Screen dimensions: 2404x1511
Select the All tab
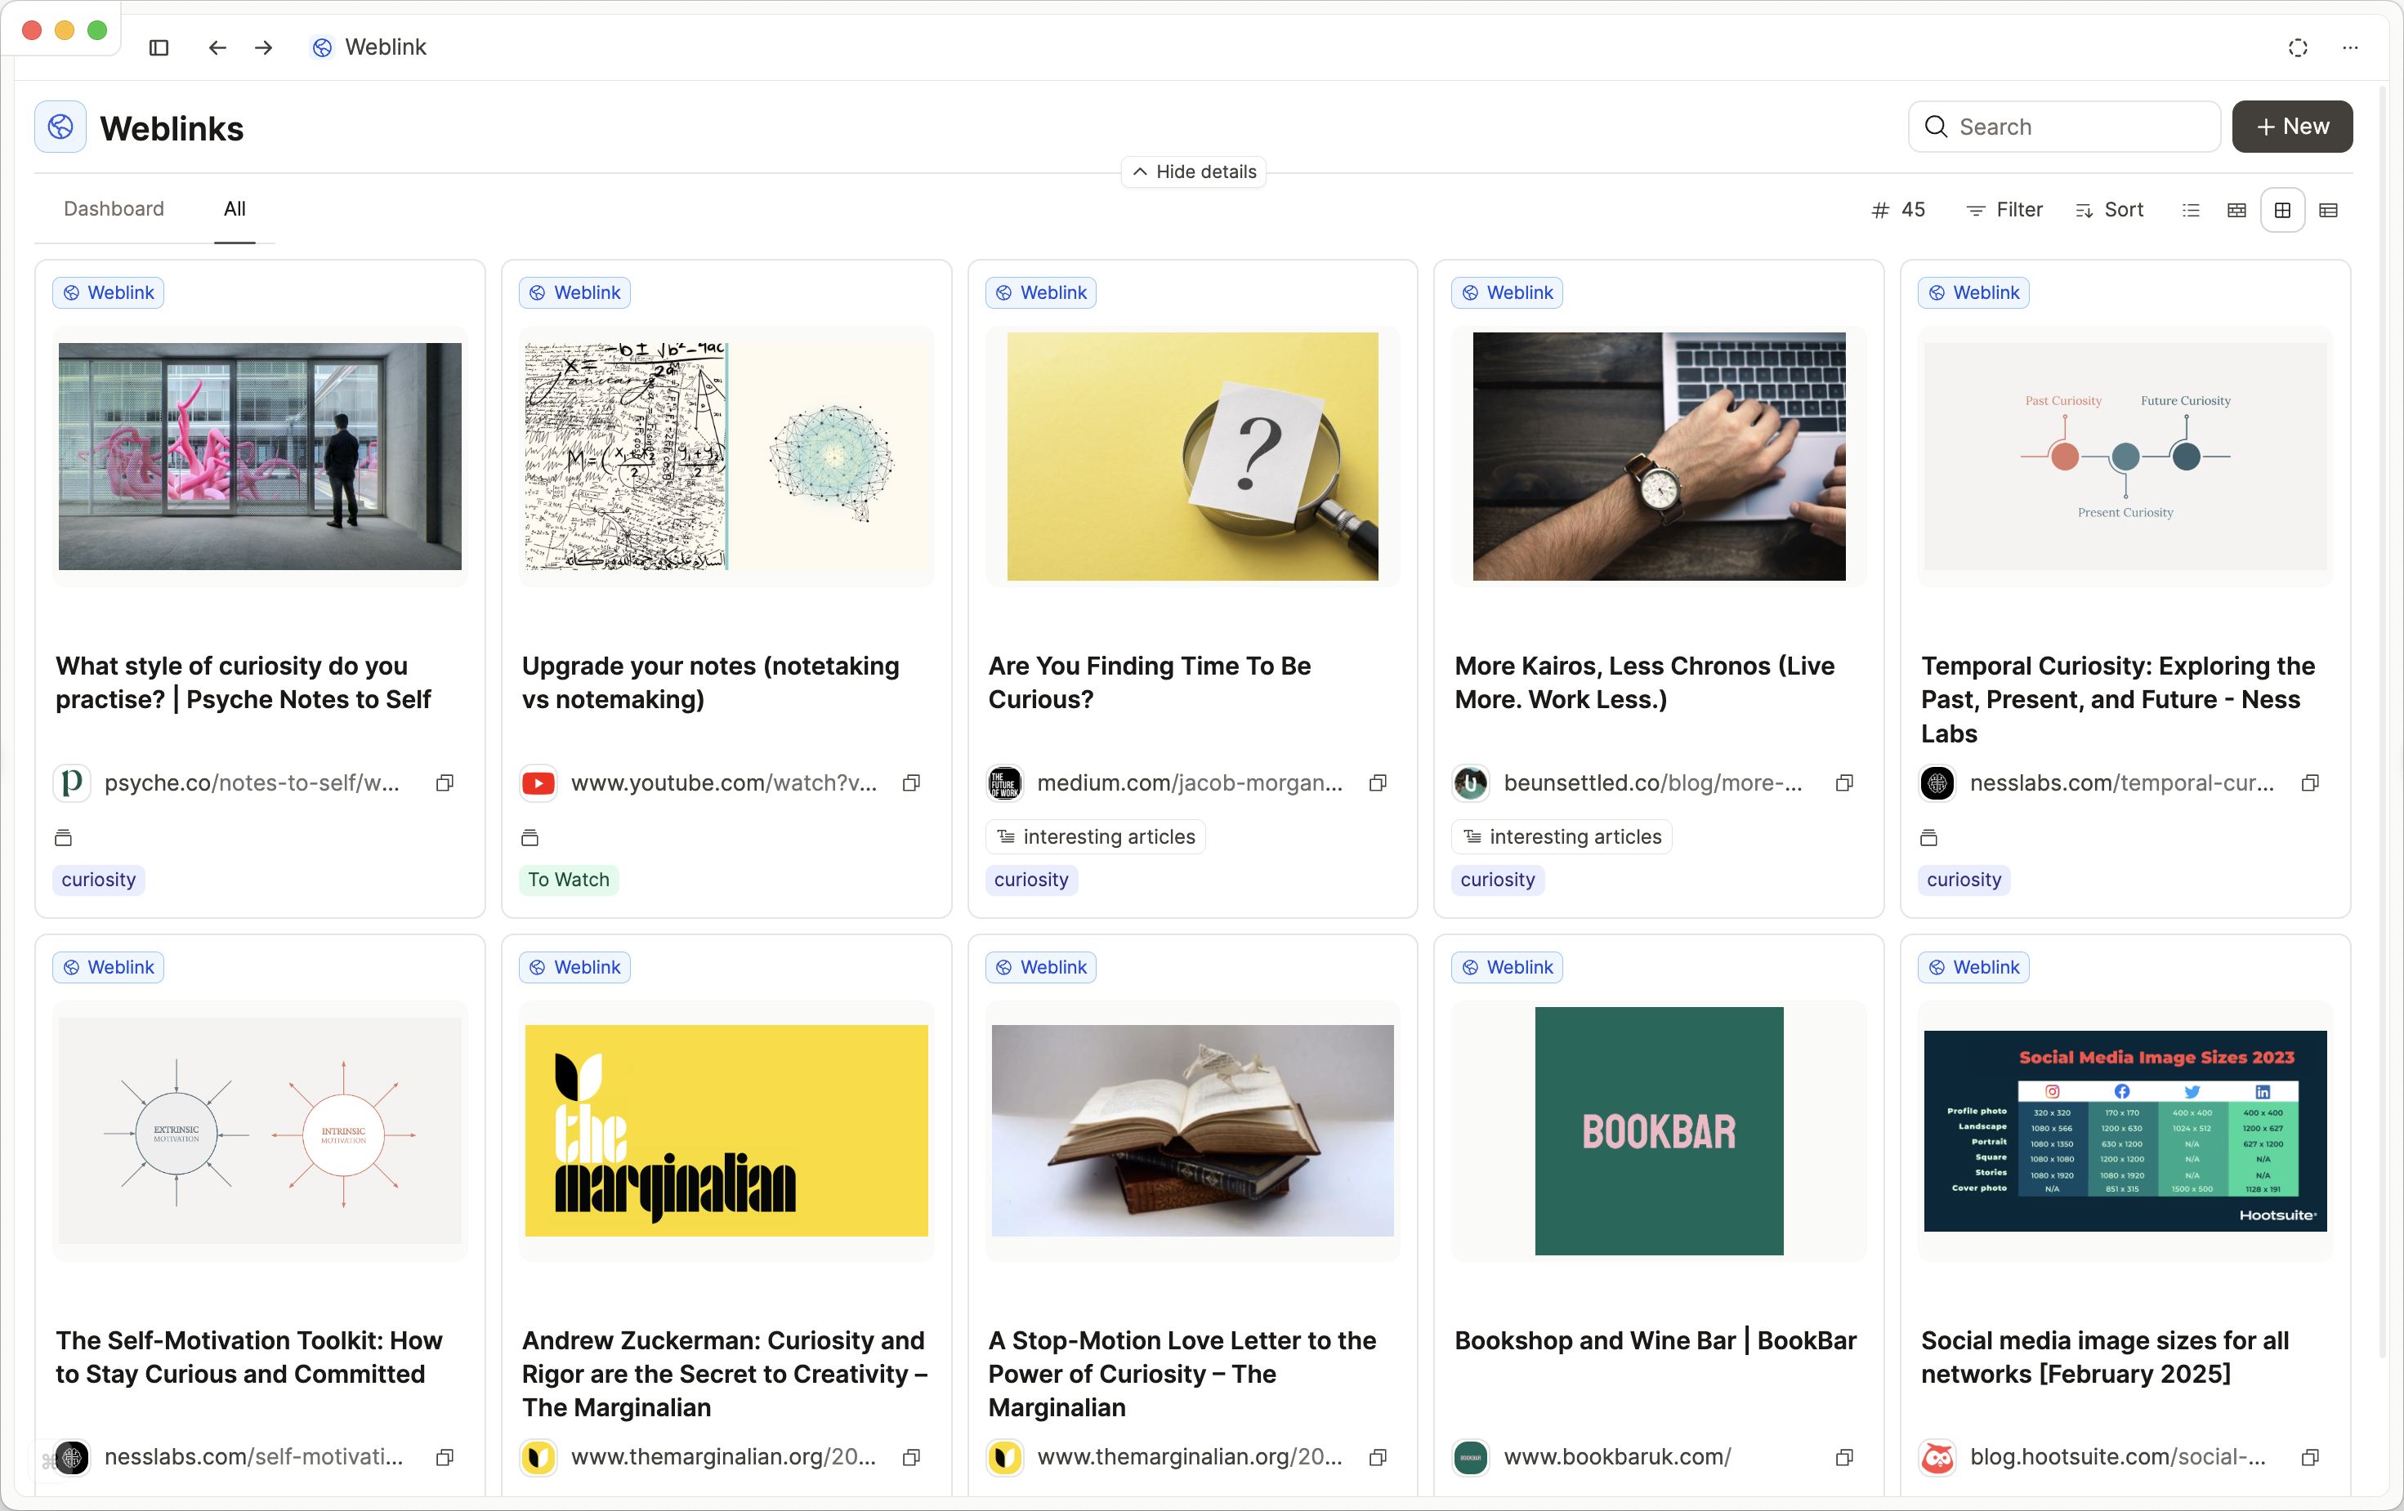click(x=235, y=208)
